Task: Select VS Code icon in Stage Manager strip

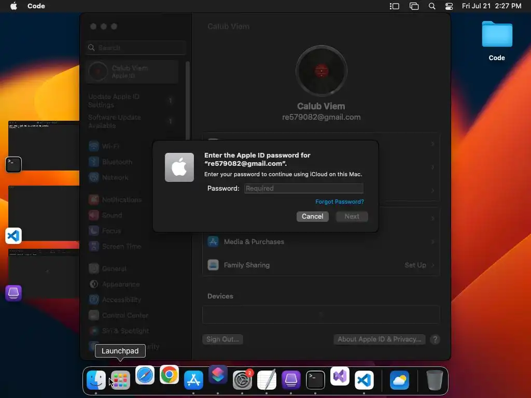Action: [13, 236]
